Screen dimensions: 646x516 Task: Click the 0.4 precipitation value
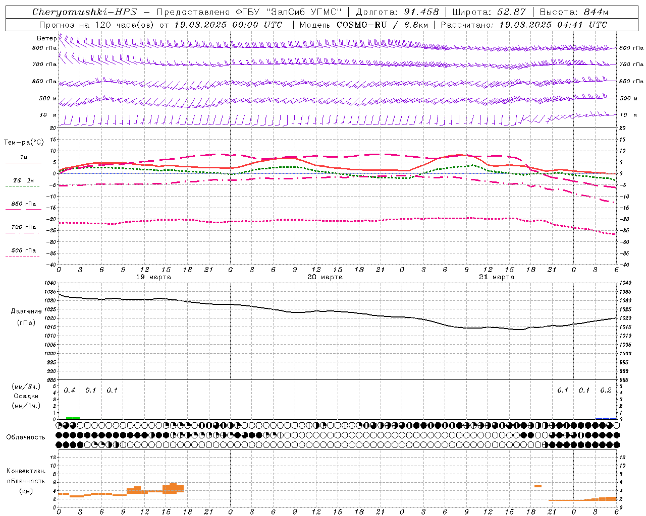coord(70,391)
